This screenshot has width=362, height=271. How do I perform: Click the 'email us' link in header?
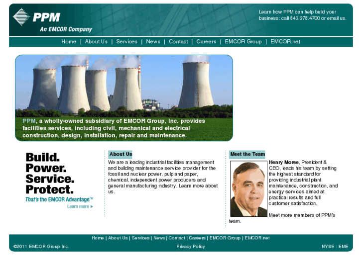click(x=336, y=18)
